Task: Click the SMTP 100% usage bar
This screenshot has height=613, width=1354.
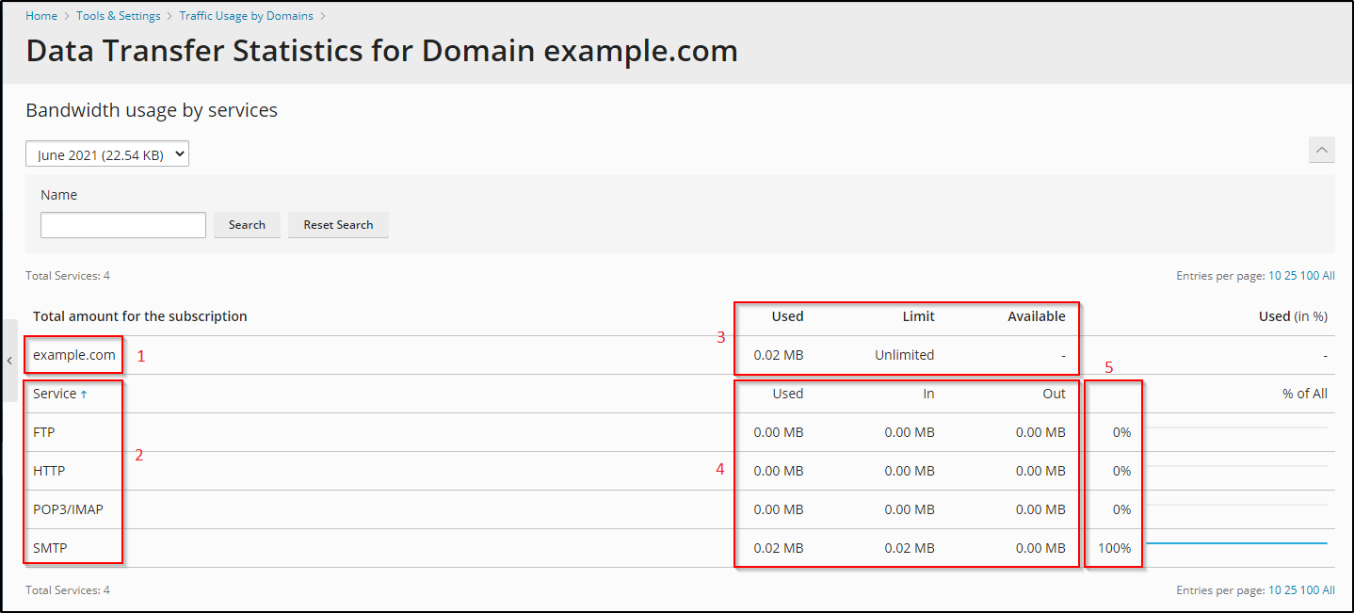Action: (x=1235, y=543)
